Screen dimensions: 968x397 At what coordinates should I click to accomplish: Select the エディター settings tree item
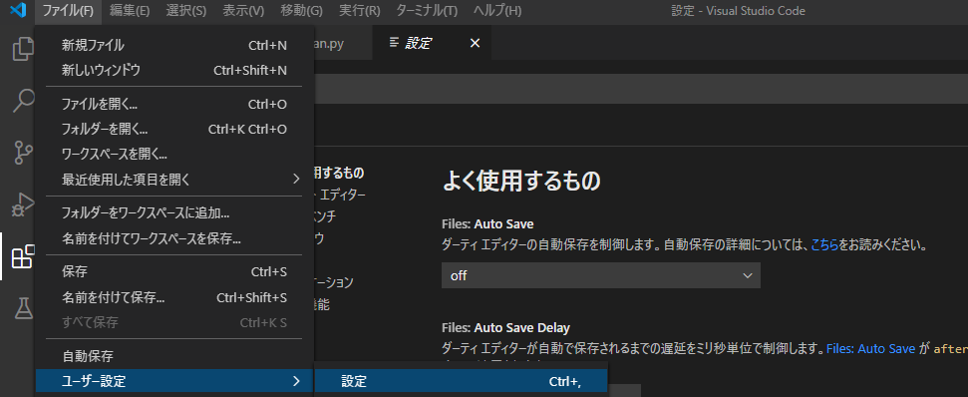pyautogui.click(x=341, y=195)
